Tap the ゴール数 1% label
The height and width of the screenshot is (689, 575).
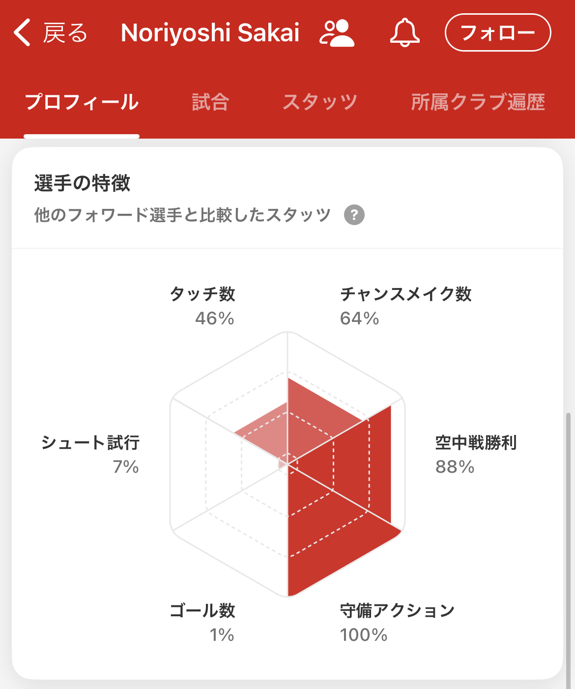(202, 622)
